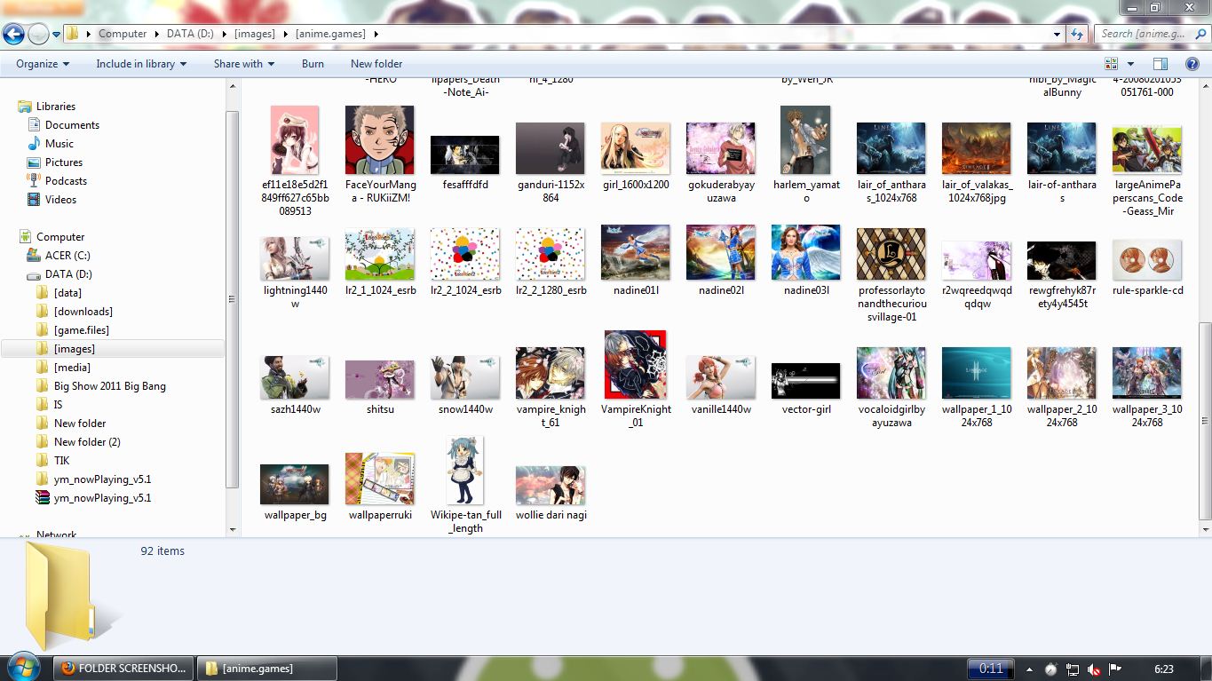Click the [images] breadcrumb segment

click(x=255, y=34)
